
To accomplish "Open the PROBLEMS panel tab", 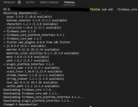I will click(x=9, y=2).
